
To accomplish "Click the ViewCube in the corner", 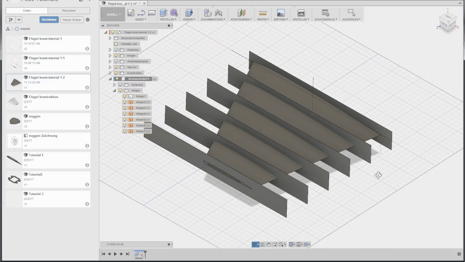I will [448, 23].
